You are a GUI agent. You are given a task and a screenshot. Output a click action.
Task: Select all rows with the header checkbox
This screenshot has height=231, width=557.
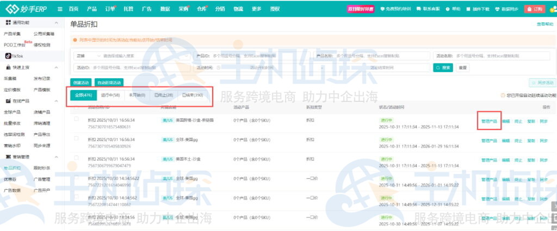(x=76, y=107)
